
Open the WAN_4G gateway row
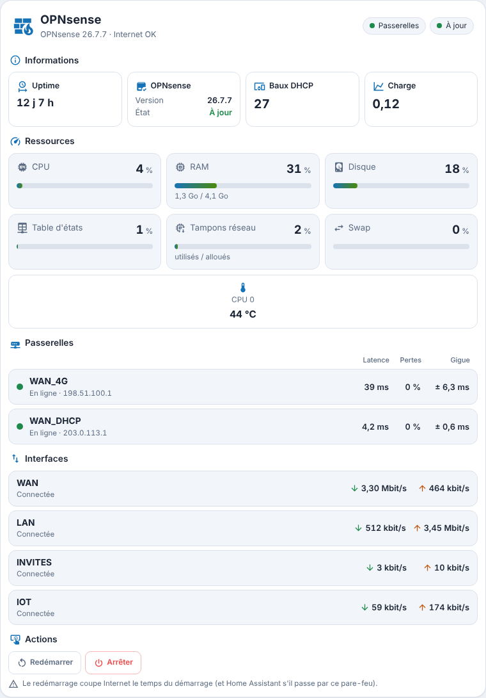tap(243, 387)
